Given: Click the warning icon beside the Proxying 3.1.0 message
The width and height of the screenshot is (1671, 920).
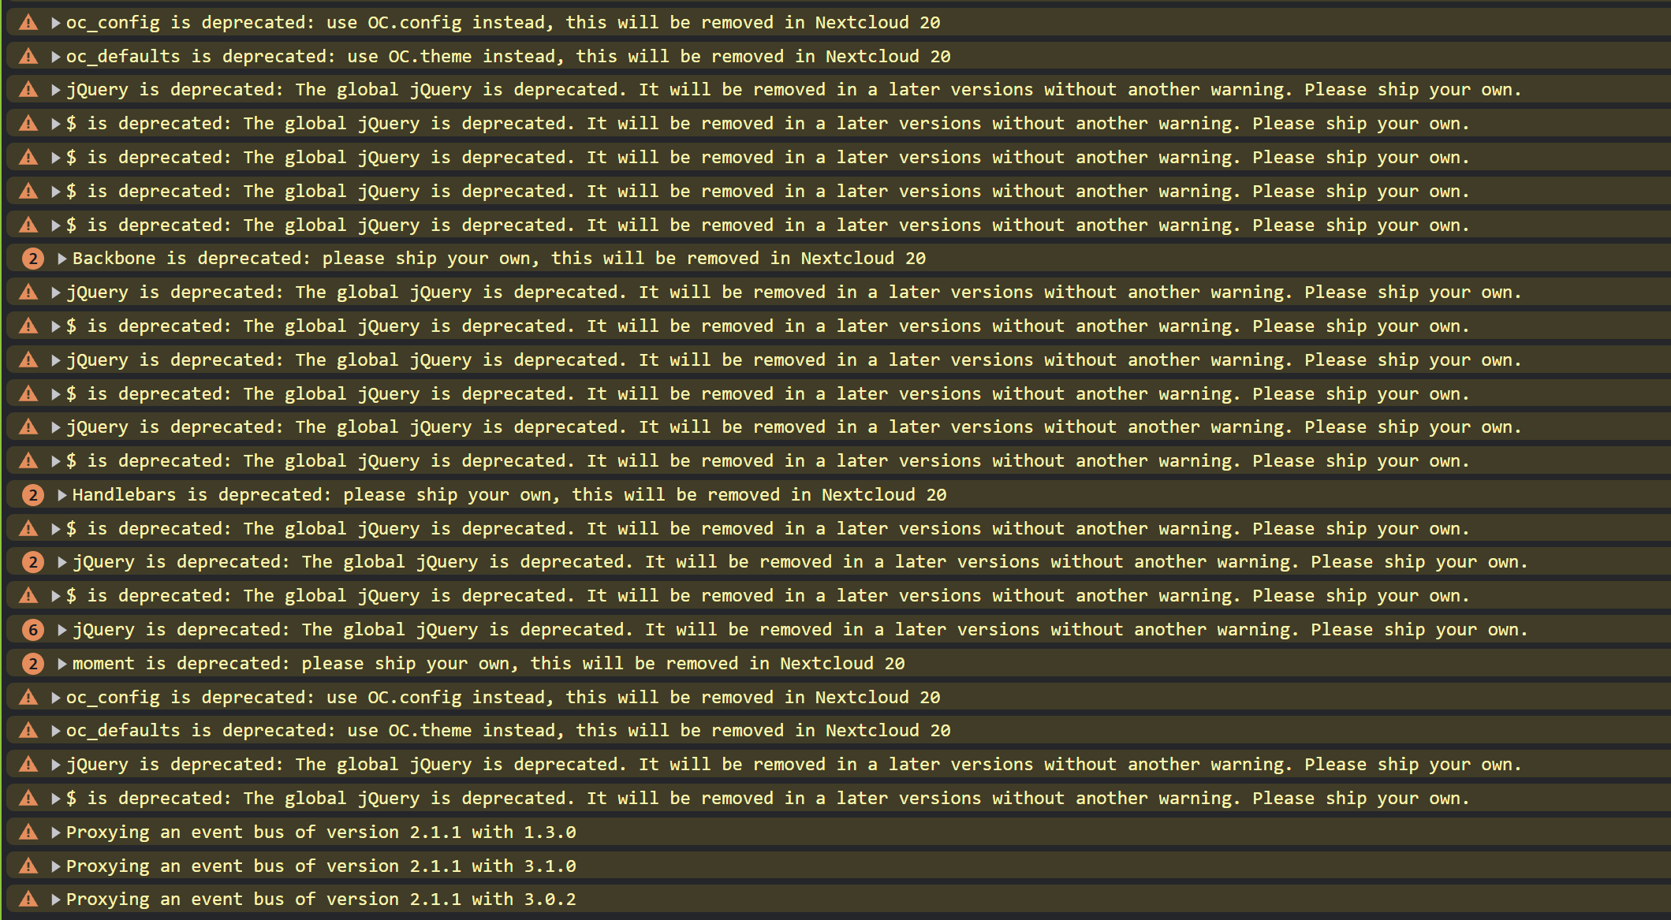Looking at the screenshot, I should tap(28, 866).
